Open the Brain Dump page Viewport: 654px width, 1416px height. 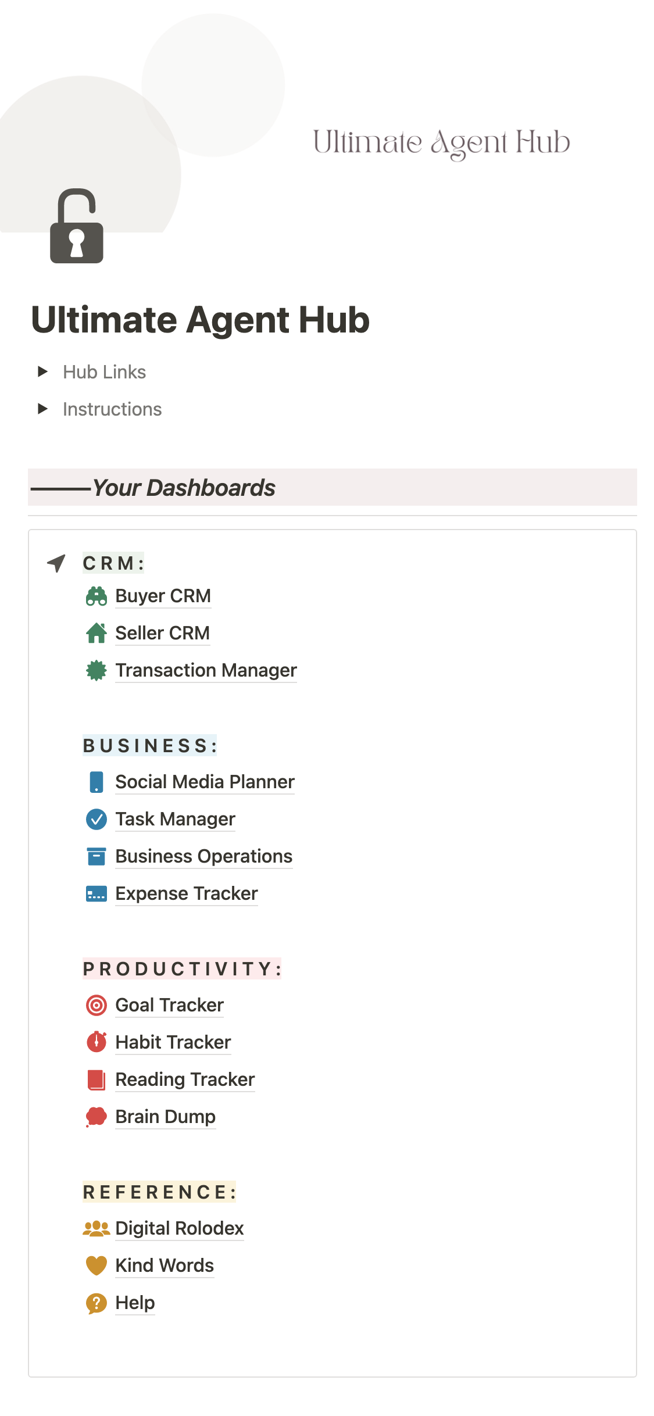pyautogui.click(x=165, y=1117)
